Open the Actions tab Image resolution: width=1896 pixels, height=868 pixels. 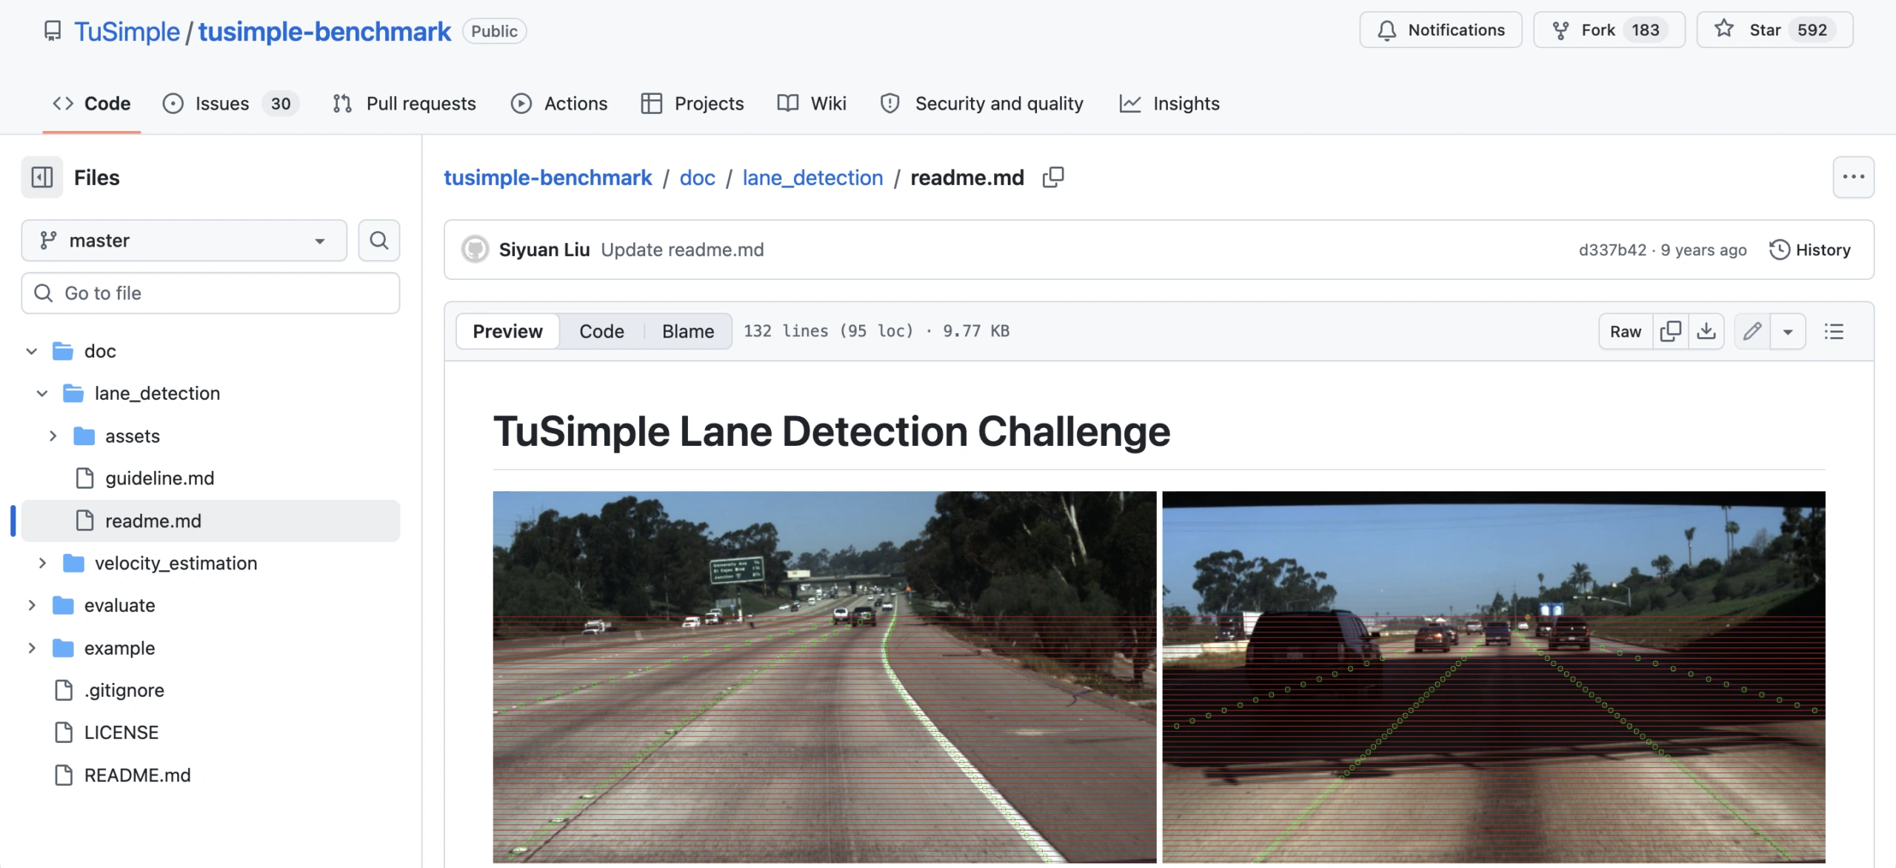(x=559, y=103)
